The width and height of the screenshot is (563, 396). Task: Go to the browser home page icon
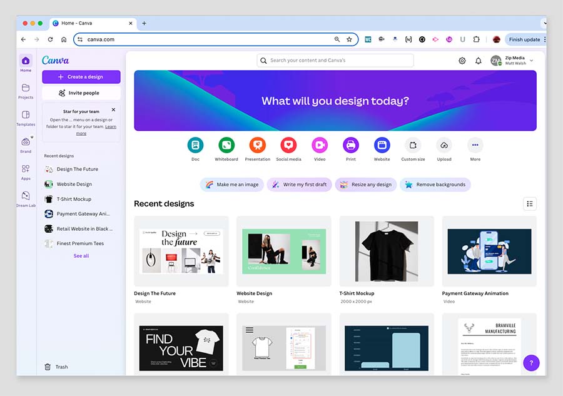pos(64,39)
